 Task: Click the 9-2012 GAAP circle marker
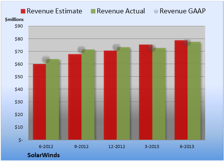pyautogui.click(x=82, y=49)
